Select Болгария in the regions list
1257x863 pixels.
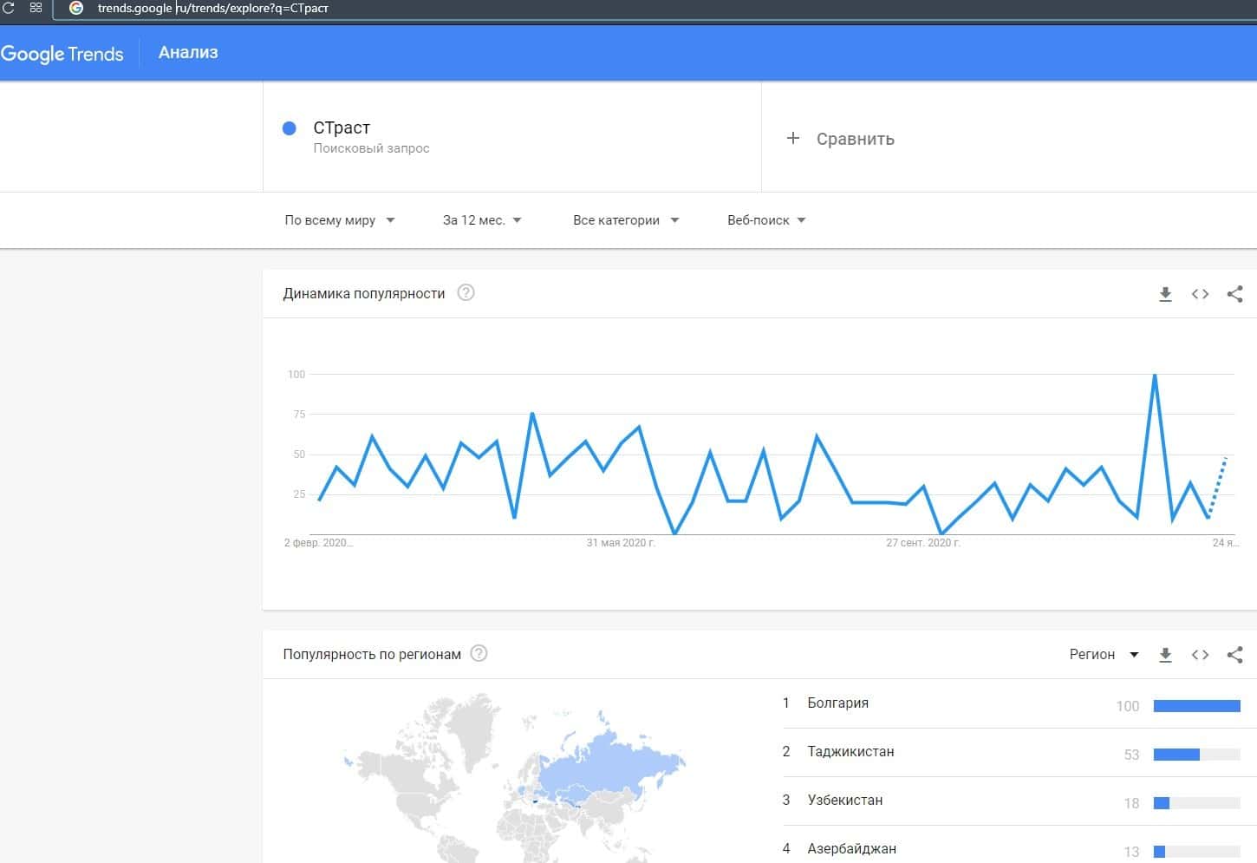tap(837, 703)
